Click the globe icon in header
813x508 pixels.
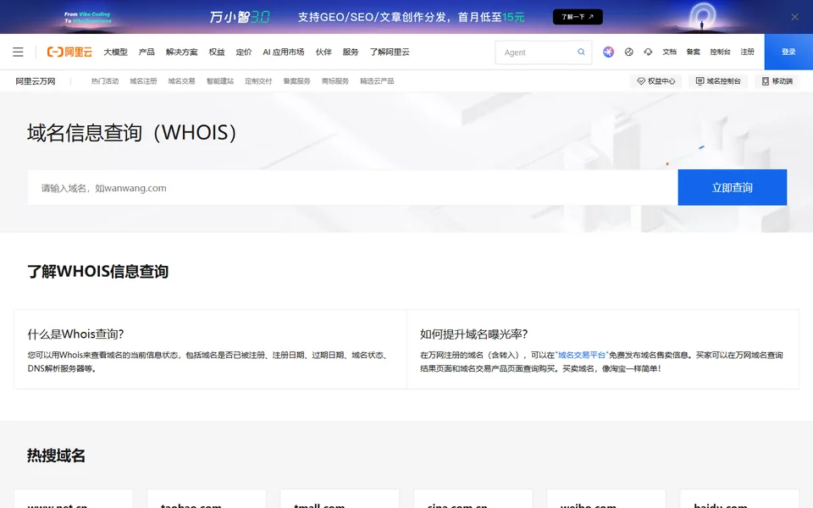tap(629, 52)
